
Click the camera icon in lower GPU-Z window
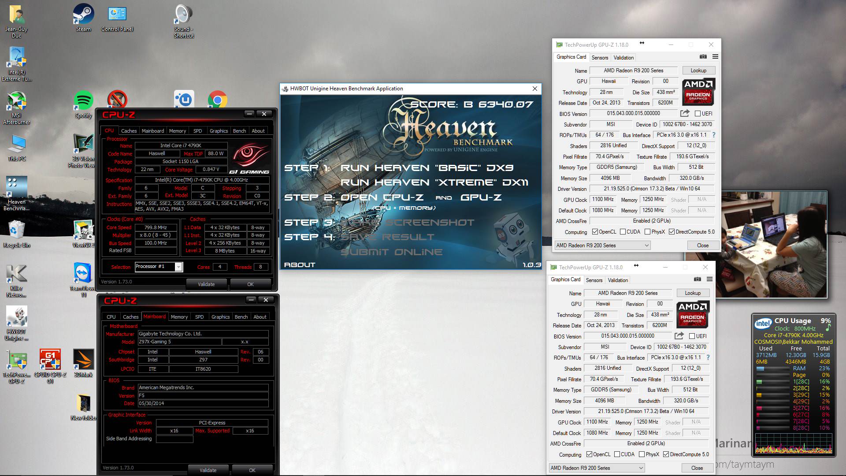pyautogui.click(x=697, y=279)
